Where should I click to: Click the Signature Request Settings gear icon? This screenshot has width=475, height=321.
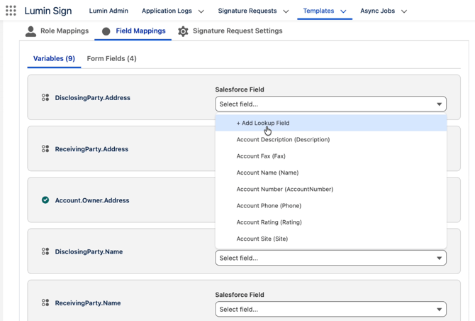183,31
